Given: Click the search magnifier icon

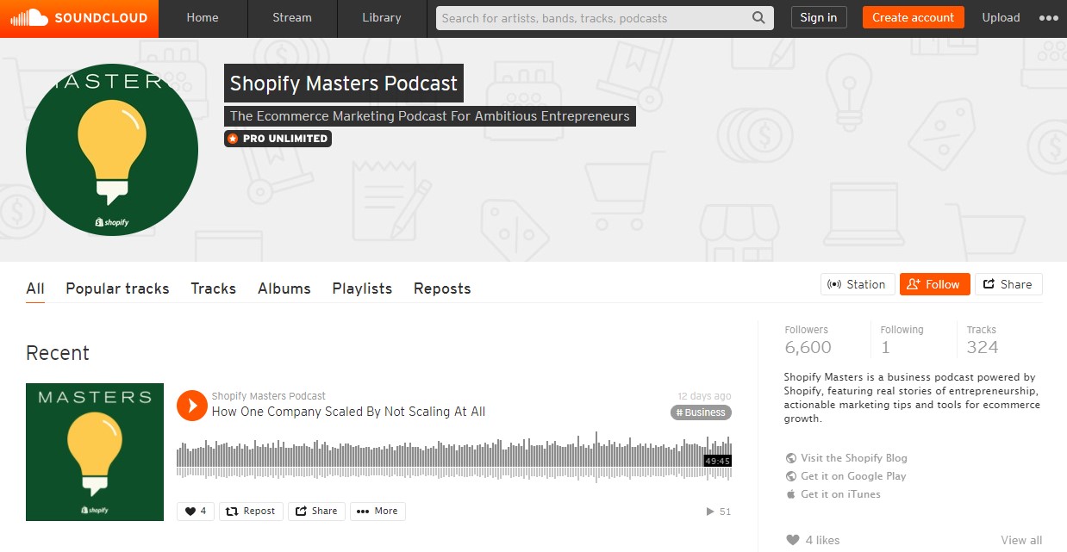Looking at the screenshot, I should [758, 17].
